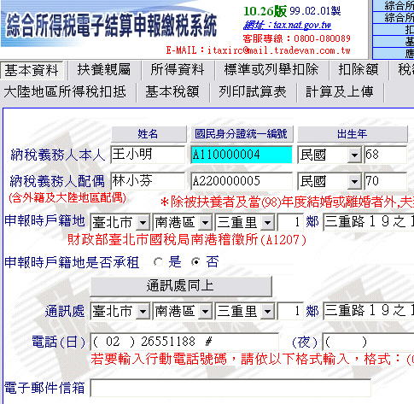The image size is (414, 404).
Task: Click the 電子郵件信箱 input field
Action: click(230, 388)
